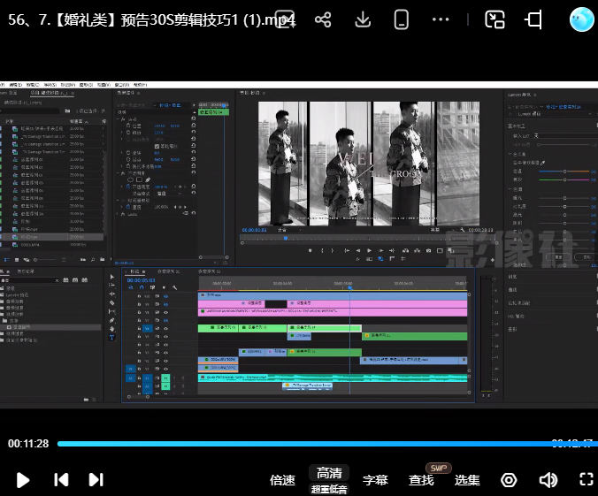Toggle eye of highlighted green-clip video track
Image resolution: width=598 pixels, height=496 pixels.
coord(166,328)
